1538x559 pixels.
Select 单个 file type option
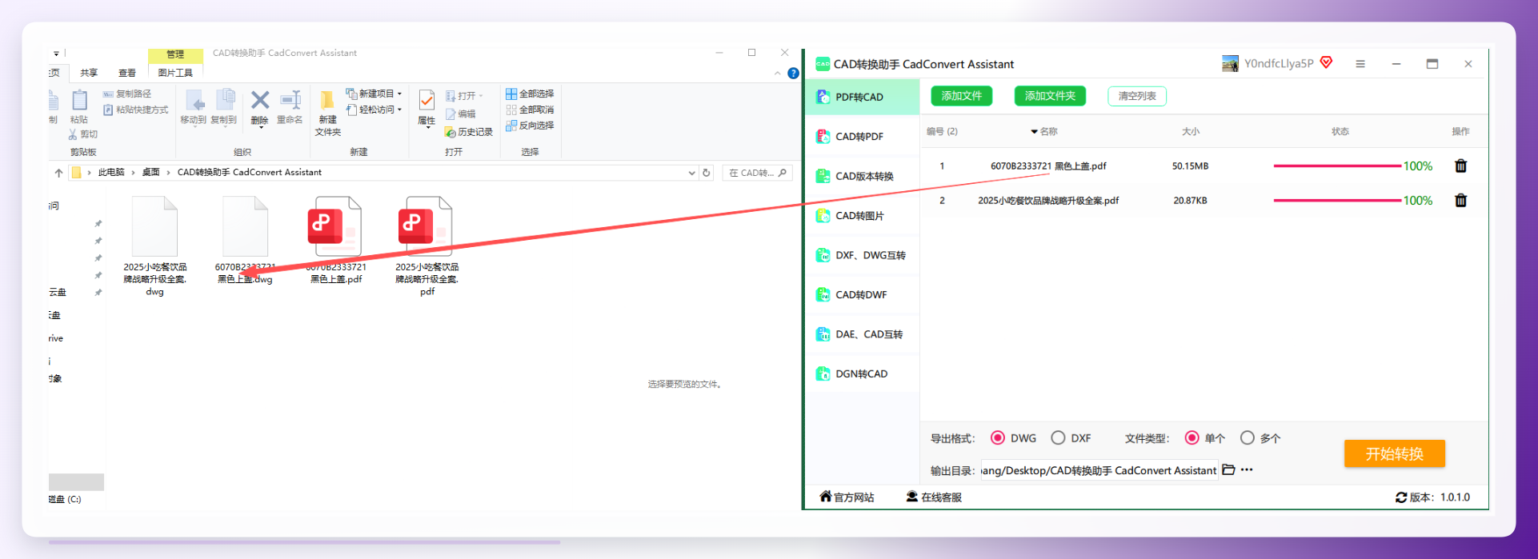[1192, 437]
